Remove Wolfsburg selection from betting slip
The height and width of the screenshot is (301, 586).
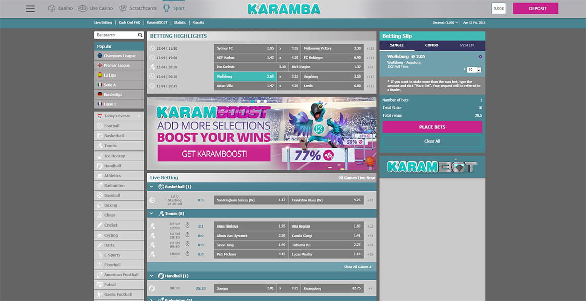pyautogui.click(x=480, y=57)
